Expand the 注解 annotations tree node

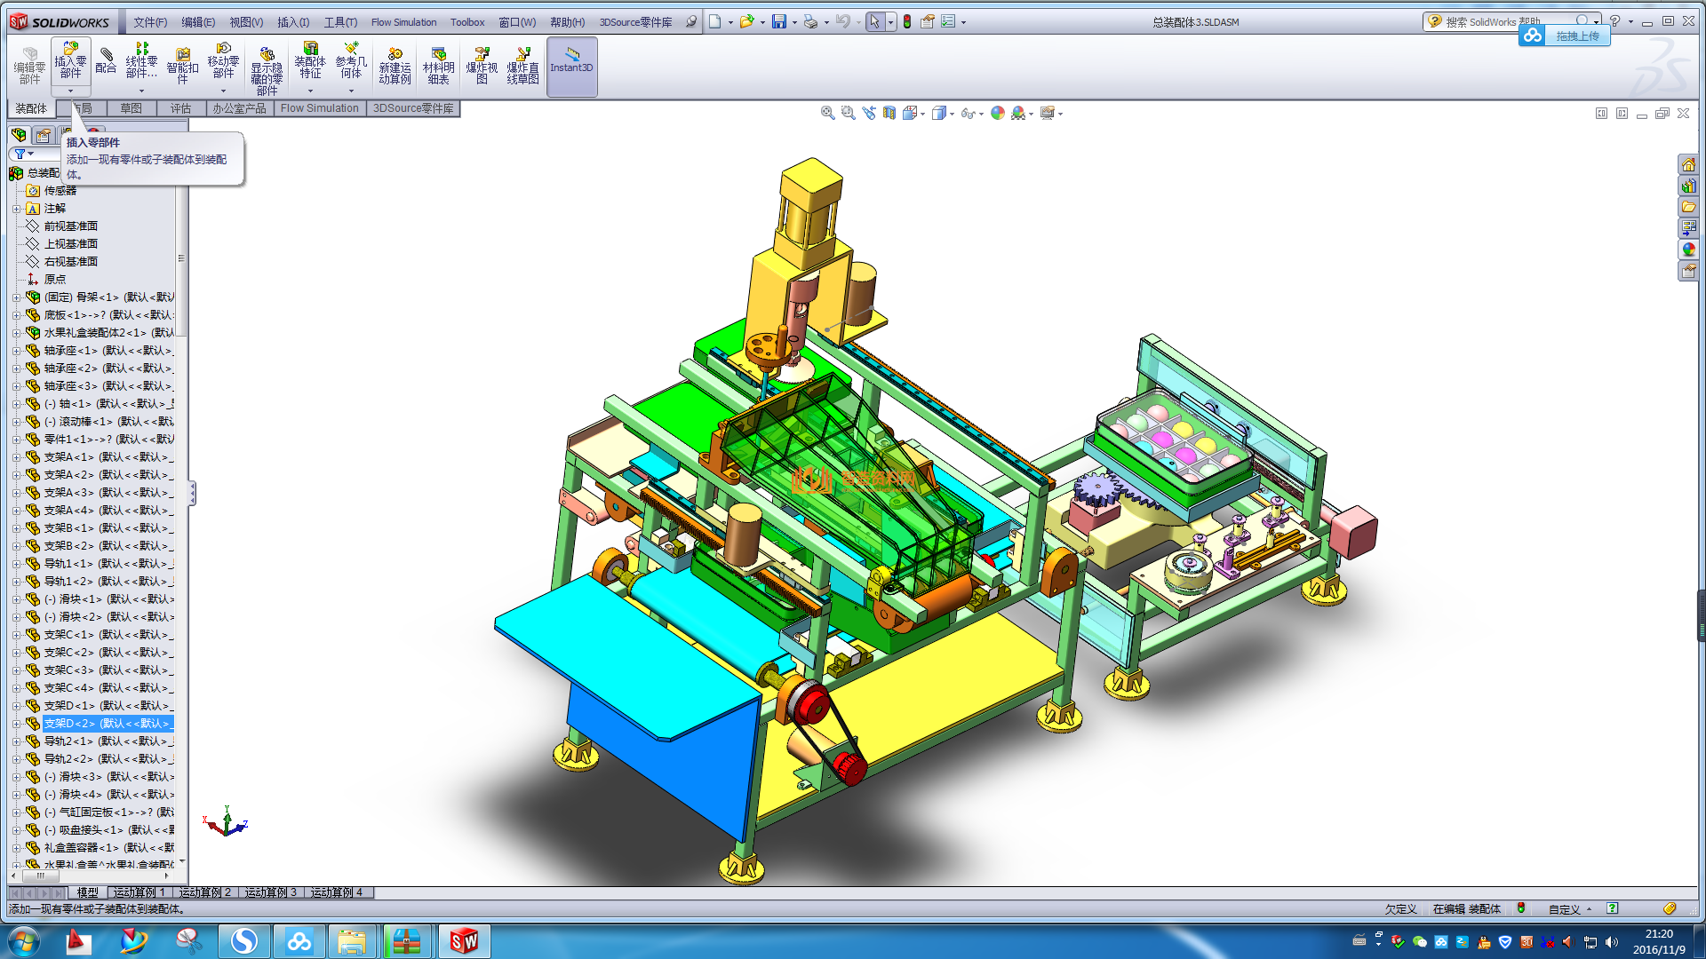(16, 209)
